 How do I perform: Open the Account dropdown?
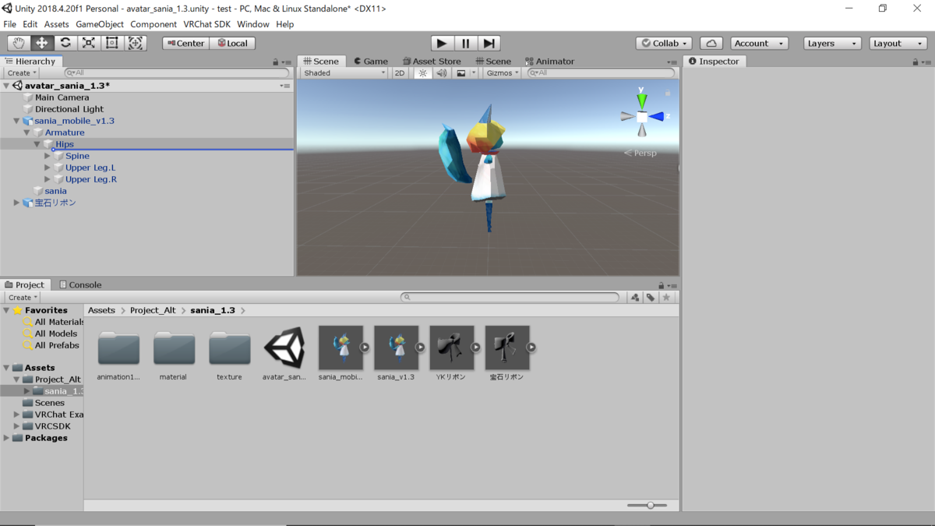click(759, 44)
